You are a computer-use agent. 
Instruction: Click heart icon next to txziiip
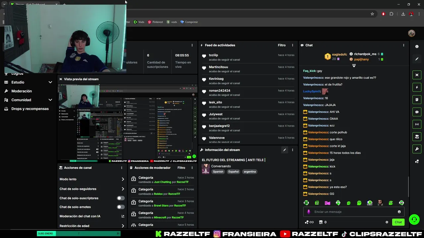[204, 56]
